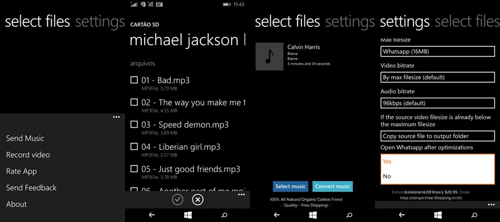Tap the battery indicator icon
500x222 pixels.
pyautogui.click(x=226, y=4)
